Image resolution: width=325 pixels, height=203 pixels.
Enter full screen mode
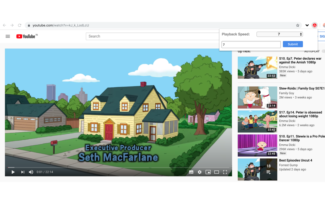point(225,172)
